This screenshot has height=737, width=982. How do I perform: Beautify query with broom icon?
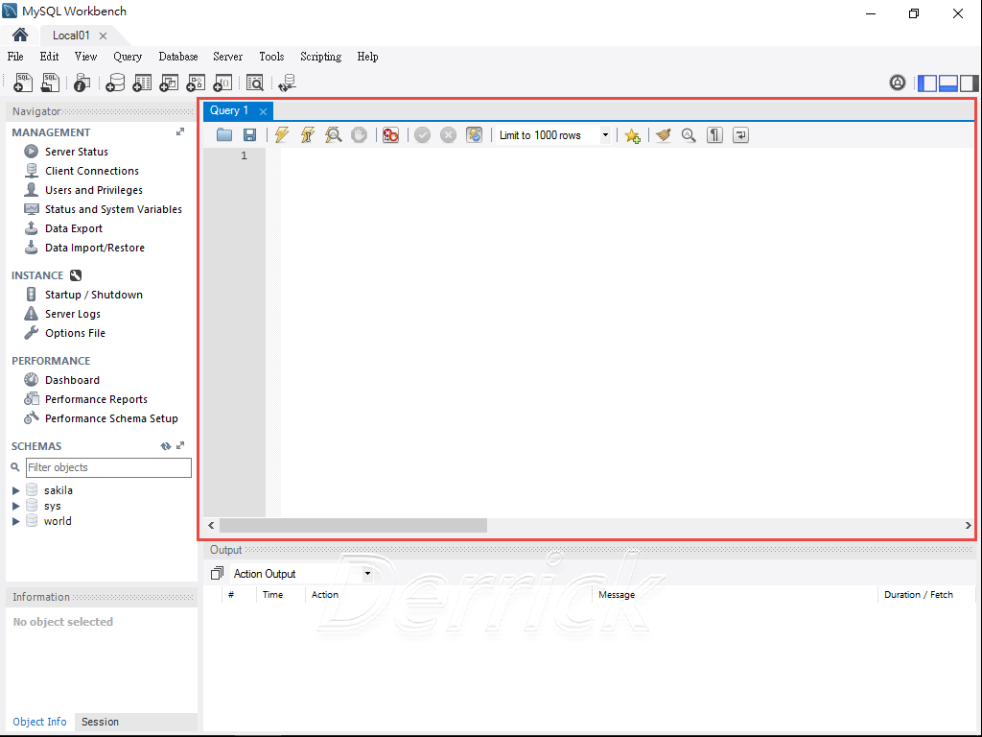point(664,134)
